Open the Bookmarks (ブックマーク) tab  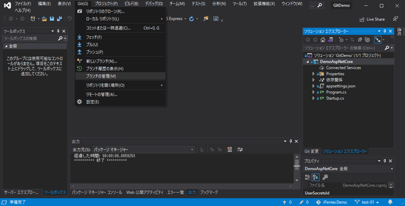point(209,192)
